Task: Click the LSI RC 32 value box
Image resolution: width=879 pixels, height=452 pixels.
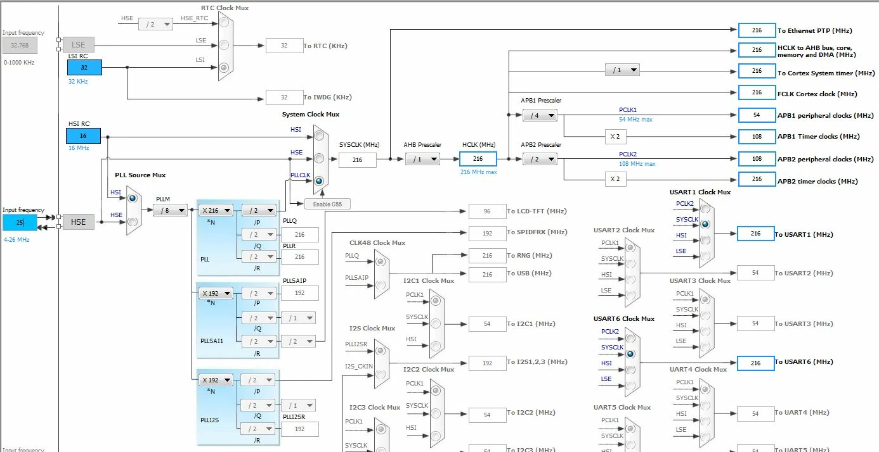Action: [84, 68]
